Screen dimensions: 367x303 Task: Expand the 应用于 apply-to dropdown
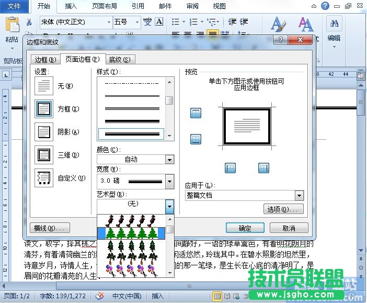[x=299, y=195]
